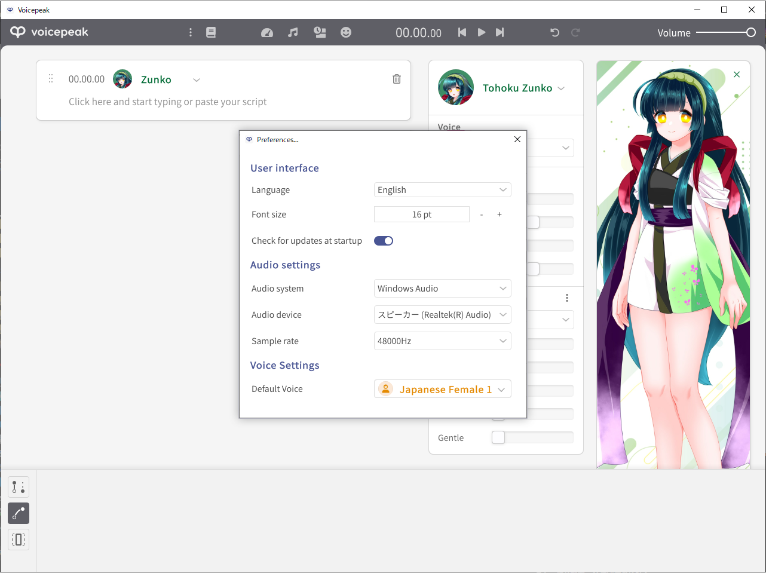Screen dimensions: 766x573
Task: Click the voicepeak logo
Action: pyautogui.click(x=49, y=32)
